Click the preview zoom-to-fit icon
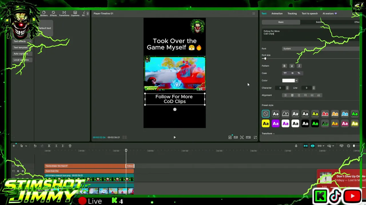This screenshot has width=366, height=205. [242, 137]
